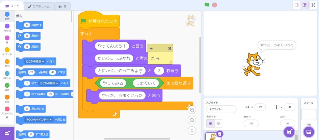This screenshot has width=319, height=140.
Task: Click the スプライト1 name field
Action: click(x=221, y=109)
